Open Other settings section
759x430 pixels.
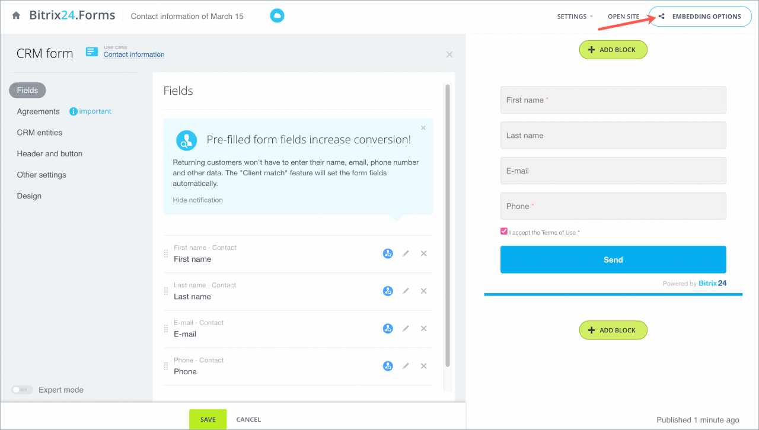coord(42,175)
